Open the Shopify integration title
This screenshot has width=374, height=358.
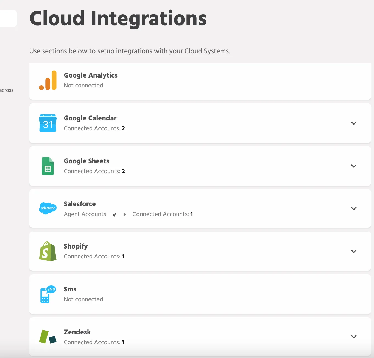point(76,246)
